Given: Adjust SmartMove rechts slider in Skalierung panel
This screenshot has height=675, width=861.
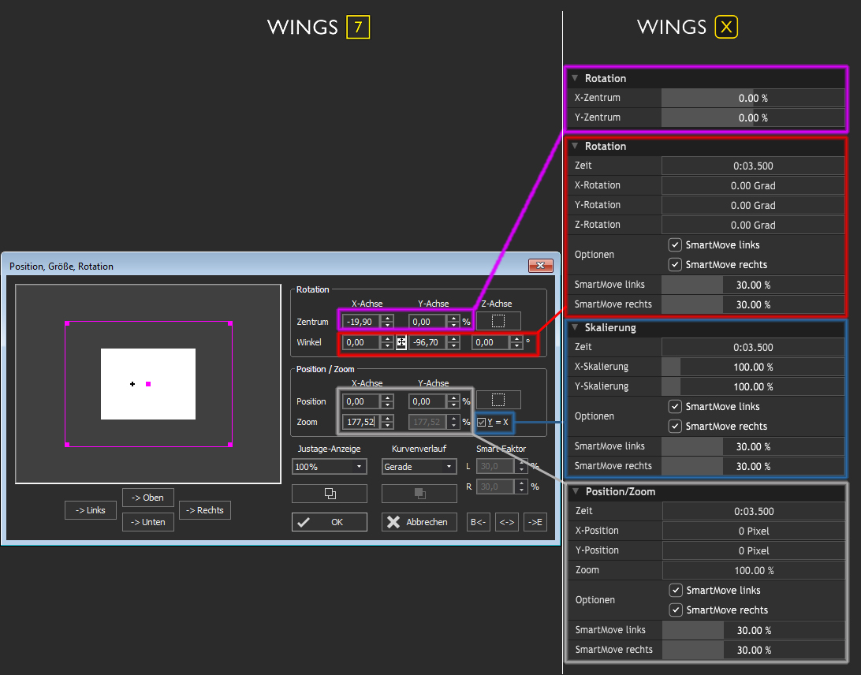Looking at the screenshot, I should [x=753, y=466].
